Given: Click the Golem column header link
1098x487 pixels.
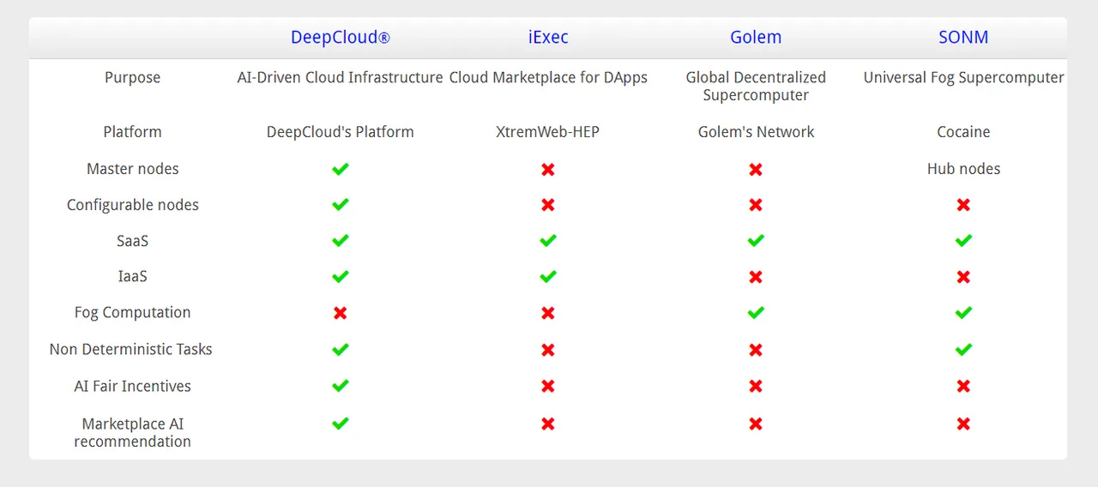Looking at the screenshot, I should click(756, 38).
